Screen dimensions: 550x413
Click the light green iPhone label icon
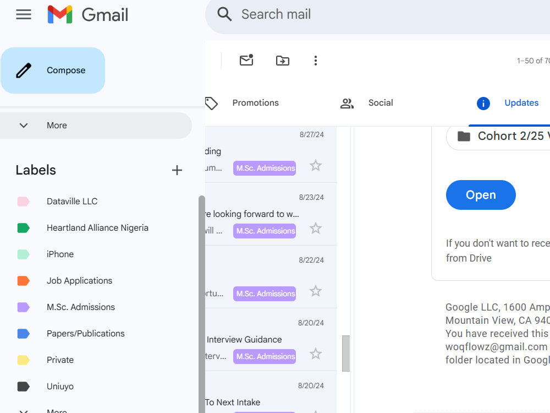[23, 254]
